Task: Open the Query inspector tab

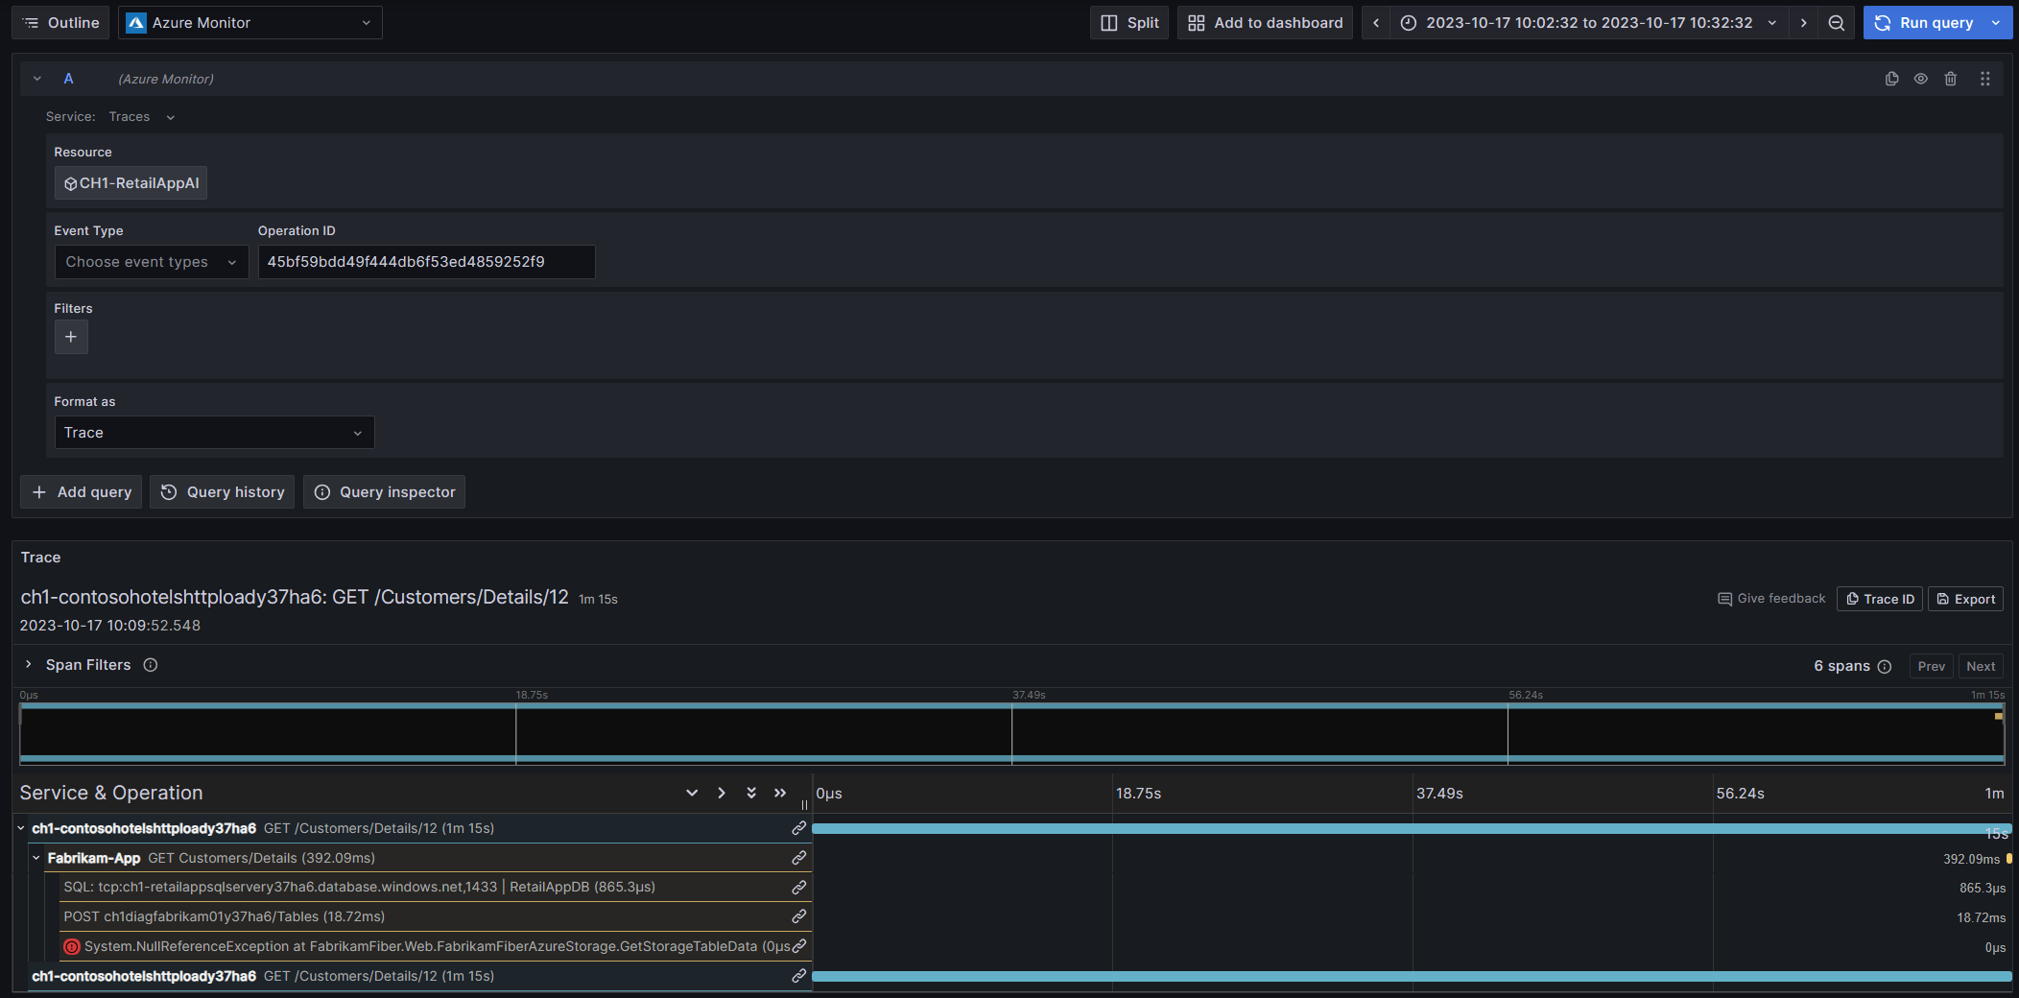Action: pos(384,492)
